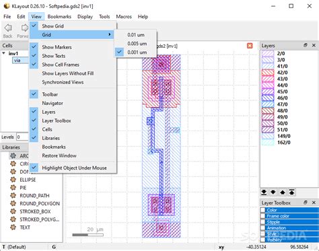Undock the Layers panel
Viewport: 319px width, 251px height.
pos(306,45)
